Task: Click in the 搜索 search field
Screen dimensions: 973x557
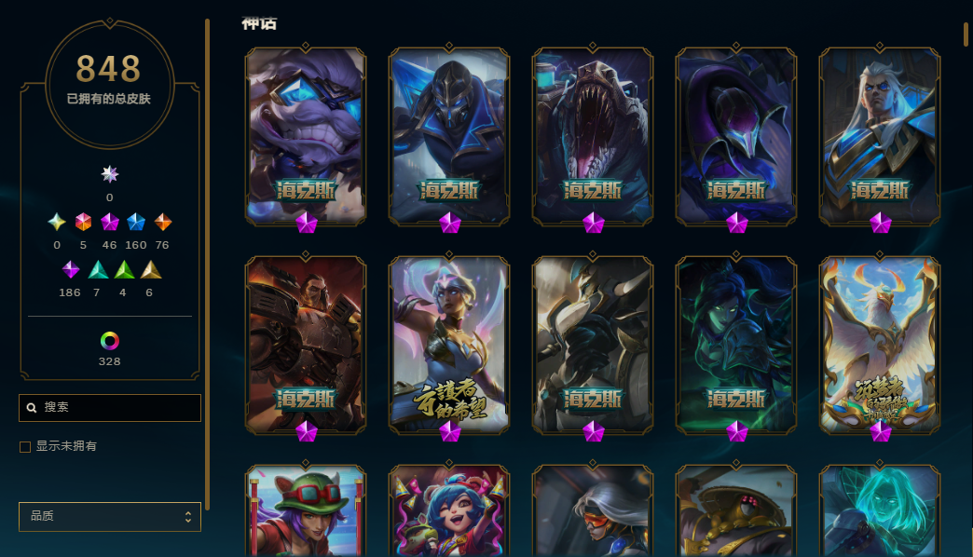Action: [110, 408]
